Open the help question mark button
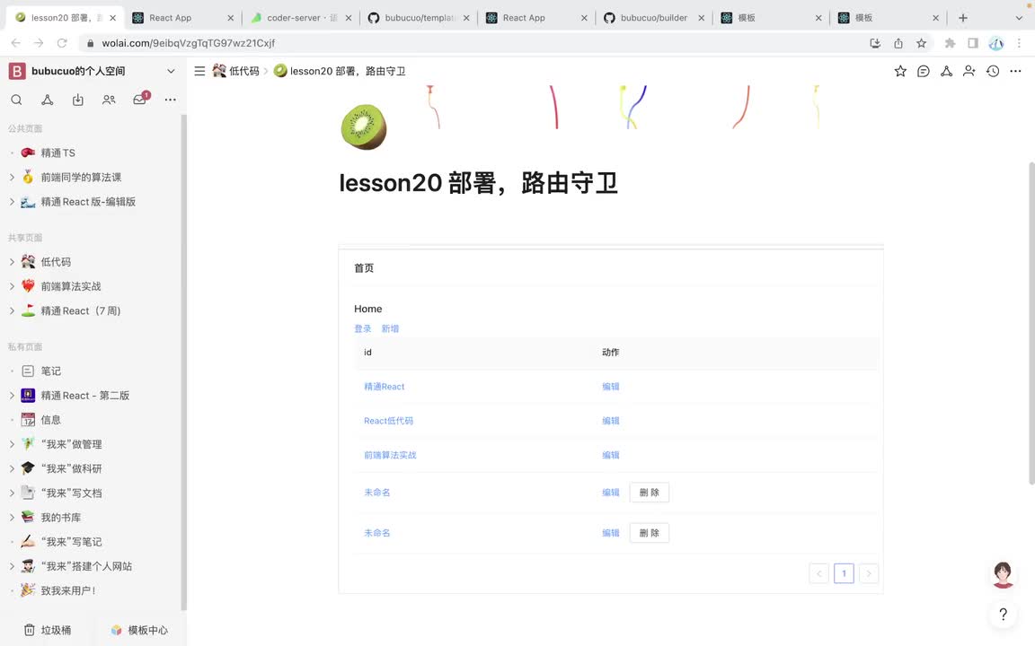1035x646 pixels. coord(1003,615)
